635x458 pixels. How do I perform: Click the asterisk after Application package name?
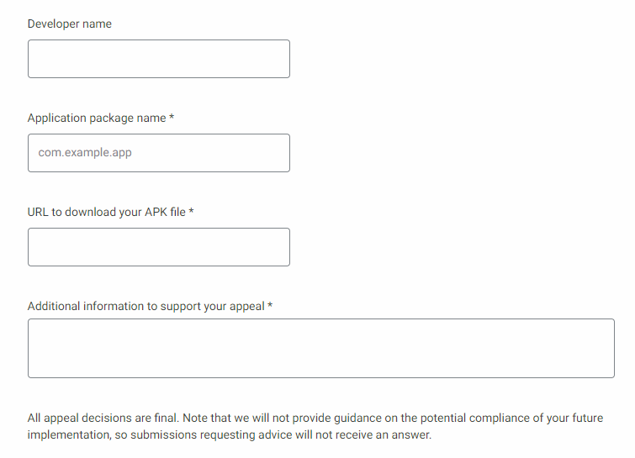(x=172, y=118)
